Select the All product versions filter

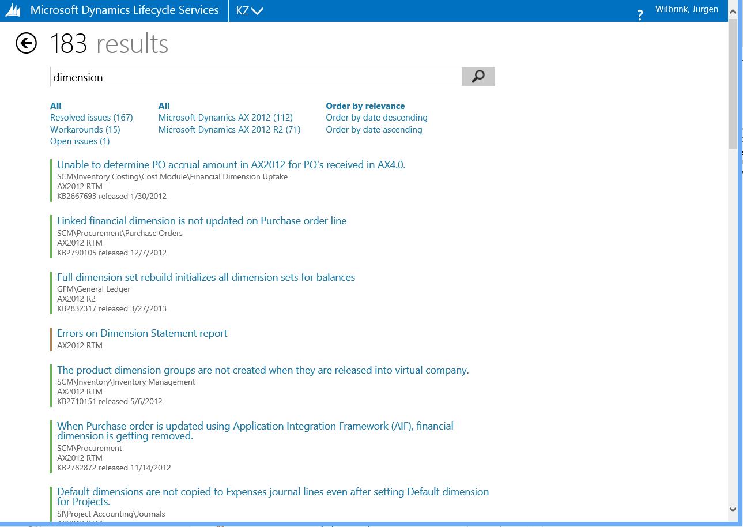(164, 106)
